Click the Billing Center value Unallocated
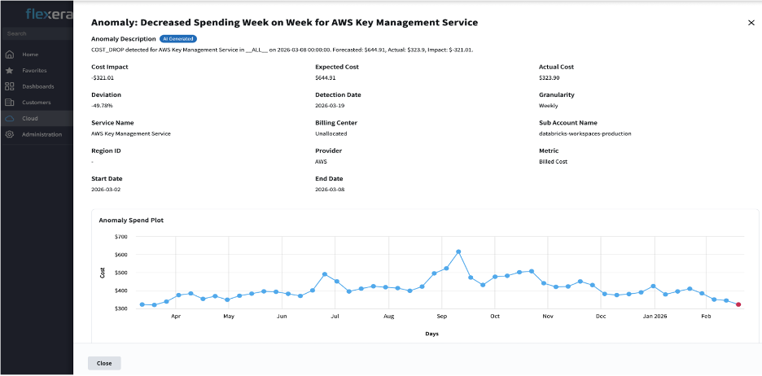 coord(331,133)
